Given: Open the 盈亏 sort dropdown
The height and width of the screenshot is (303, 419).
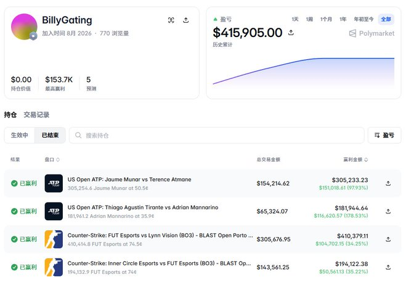Looking at the screenshot, I should [x=384, y=135].
